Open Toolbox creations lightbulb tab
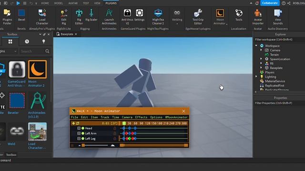 [x=43, y=41]
